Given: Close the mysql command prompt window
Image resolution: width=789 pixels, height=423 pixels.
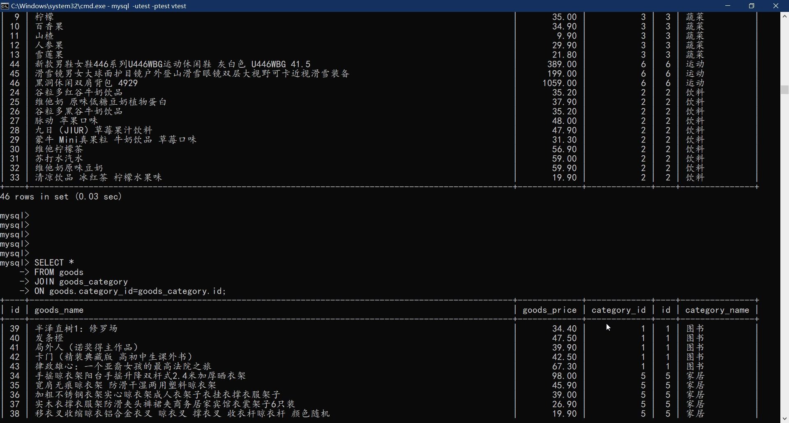Looking at the screenshot, I should click(776, 6).
